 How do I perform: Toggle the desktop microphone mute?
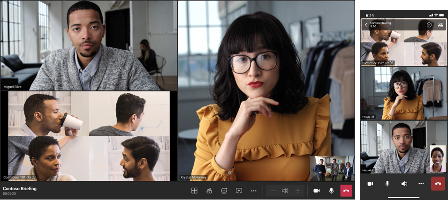tap(332, 191)
